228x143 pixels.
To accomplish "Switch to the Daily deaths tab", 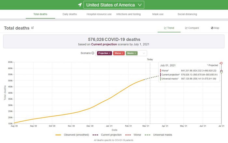I will tap(70, 14).
